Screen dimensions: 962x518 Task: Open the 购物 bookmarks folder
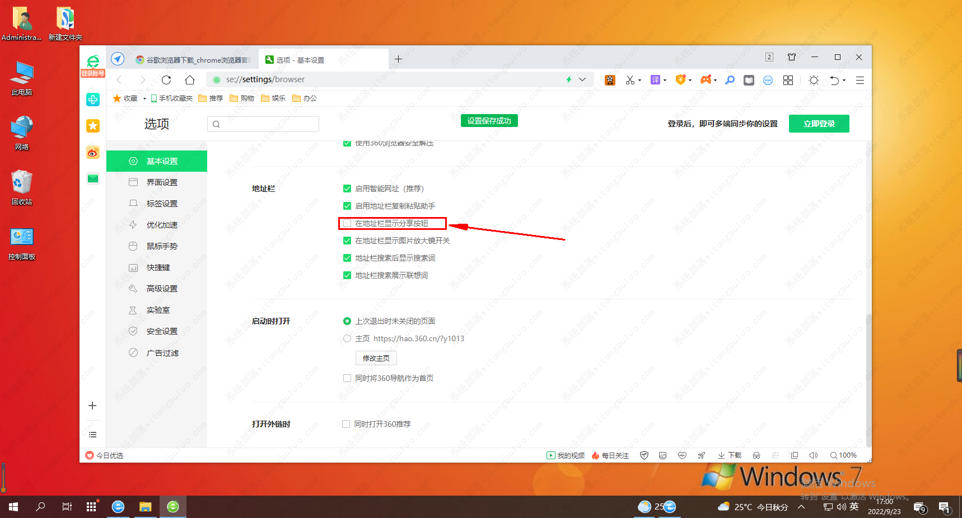242,98
